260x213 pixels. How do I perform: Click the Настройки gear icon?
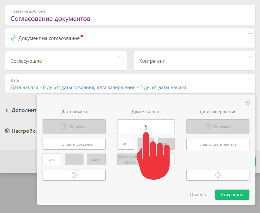[7, 131]
